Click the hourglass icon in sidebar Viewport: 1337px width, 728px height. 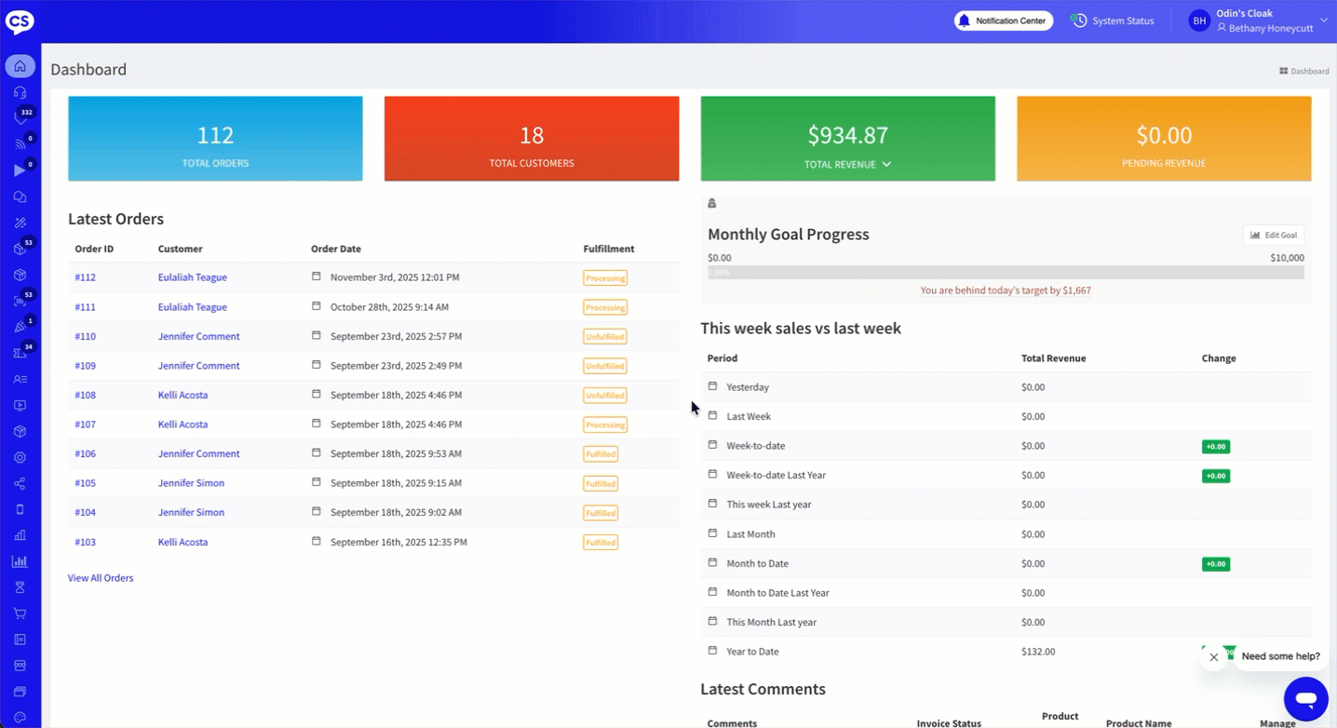tap(20, 587)
